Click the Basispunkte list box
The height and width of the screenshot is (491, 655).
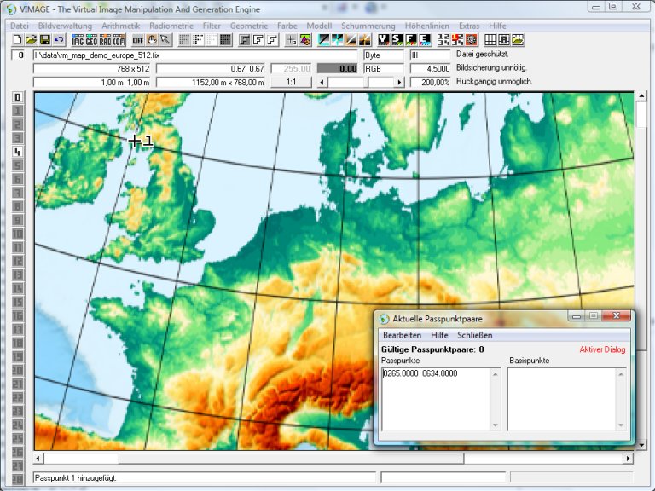click(x=566, y=399)
